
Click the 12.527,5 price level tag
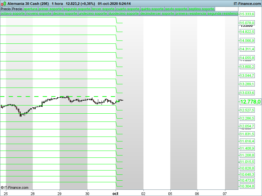[247, 110]
